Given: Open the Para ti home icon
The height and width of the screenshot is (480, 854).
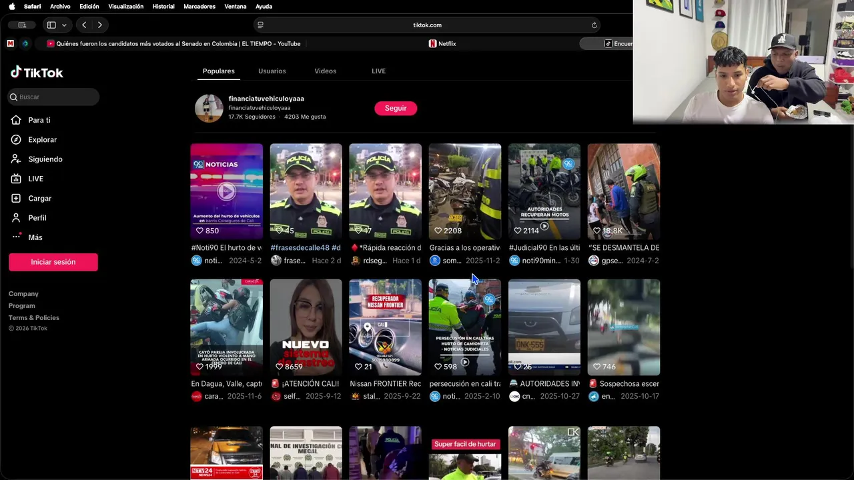Looking at the screenshot, I should [x=16, y=120].
